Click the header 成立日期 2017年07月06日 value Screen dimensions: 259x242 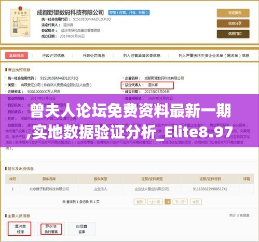point(72,36)
